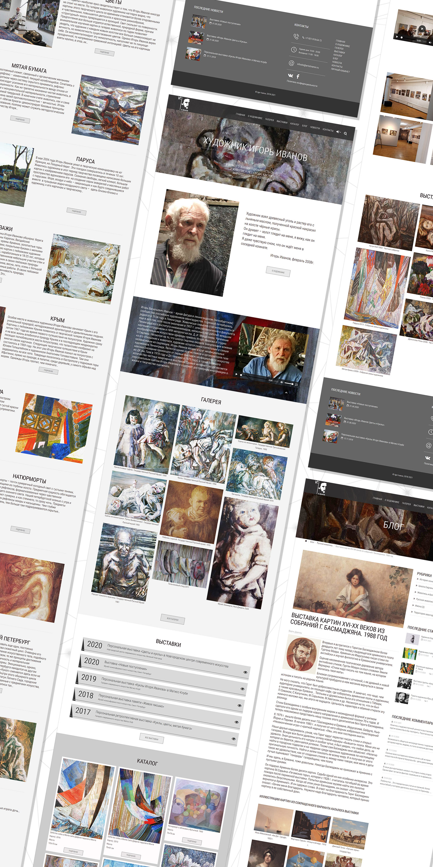Open the search icon in the homepage header
This screenshot has height=867, width=433.
pyautogui.click(x=345, y=133)
